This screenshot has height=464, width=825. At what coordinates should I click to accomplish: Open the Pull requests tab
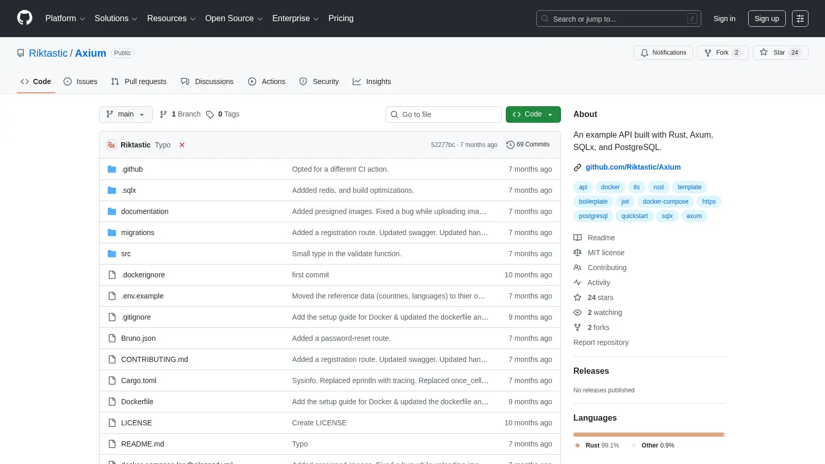coord(139,81)
